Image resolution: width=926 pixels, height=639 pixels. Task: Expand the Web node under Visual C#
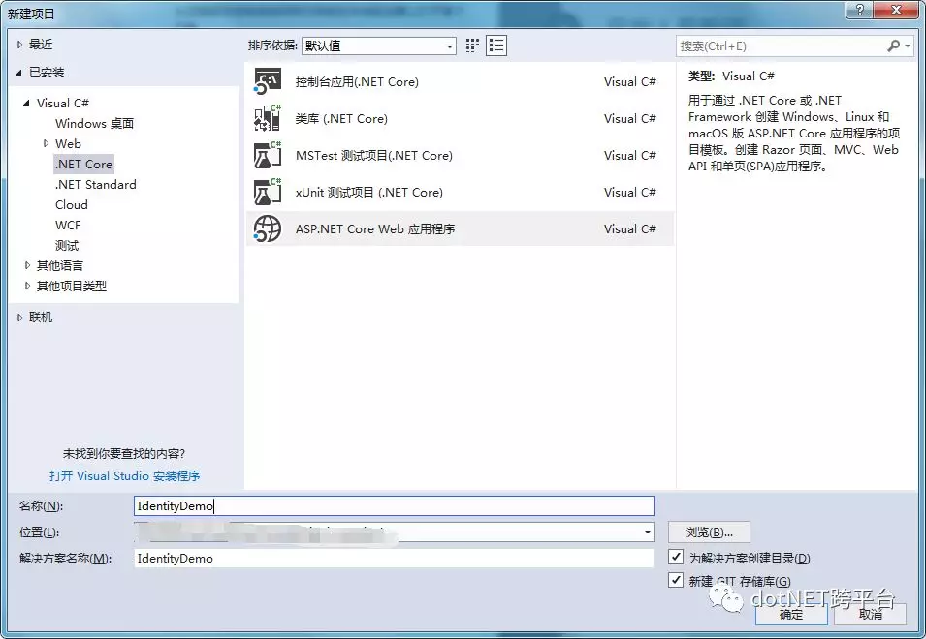point(46,143)
